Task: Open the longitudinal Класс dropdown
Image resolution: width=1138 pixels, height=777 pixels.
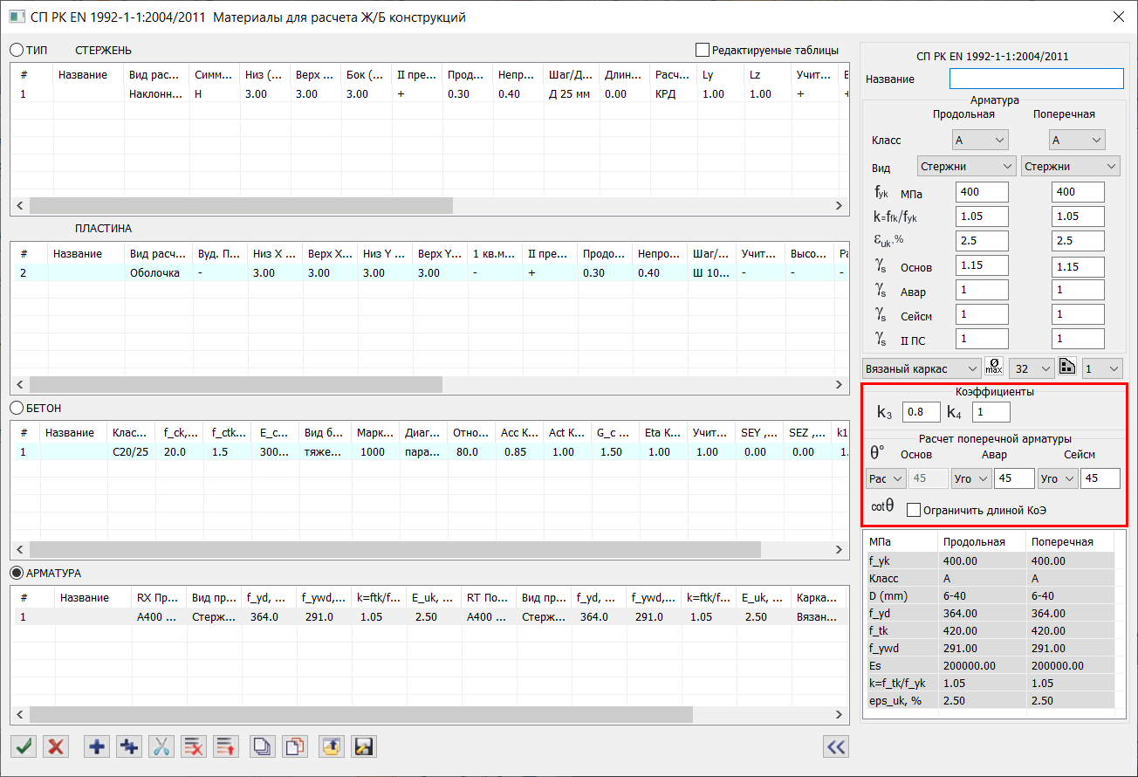Action: (980, 140)
